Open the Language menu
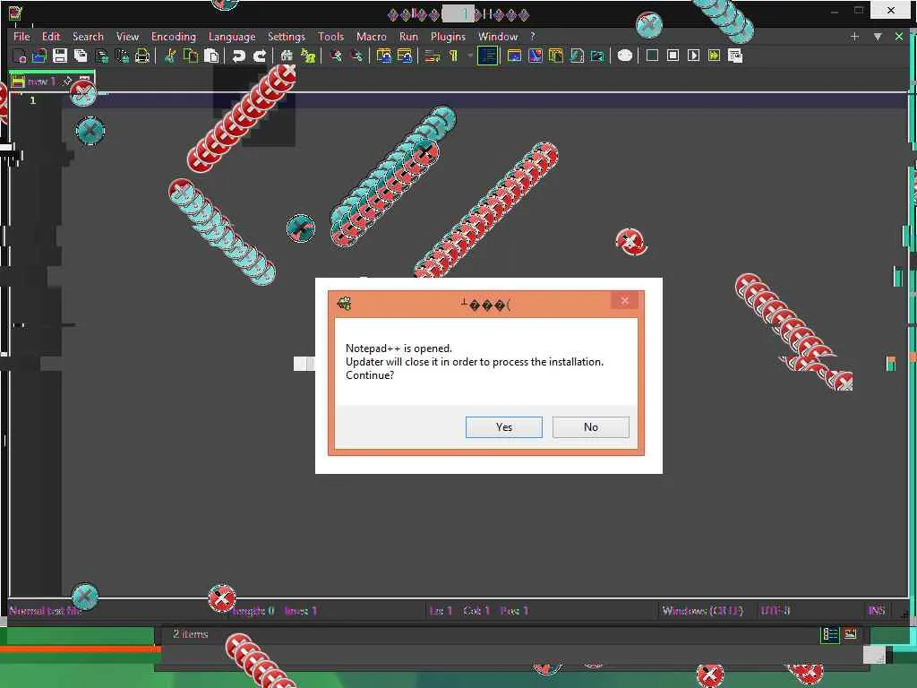 tap(232, 36)
